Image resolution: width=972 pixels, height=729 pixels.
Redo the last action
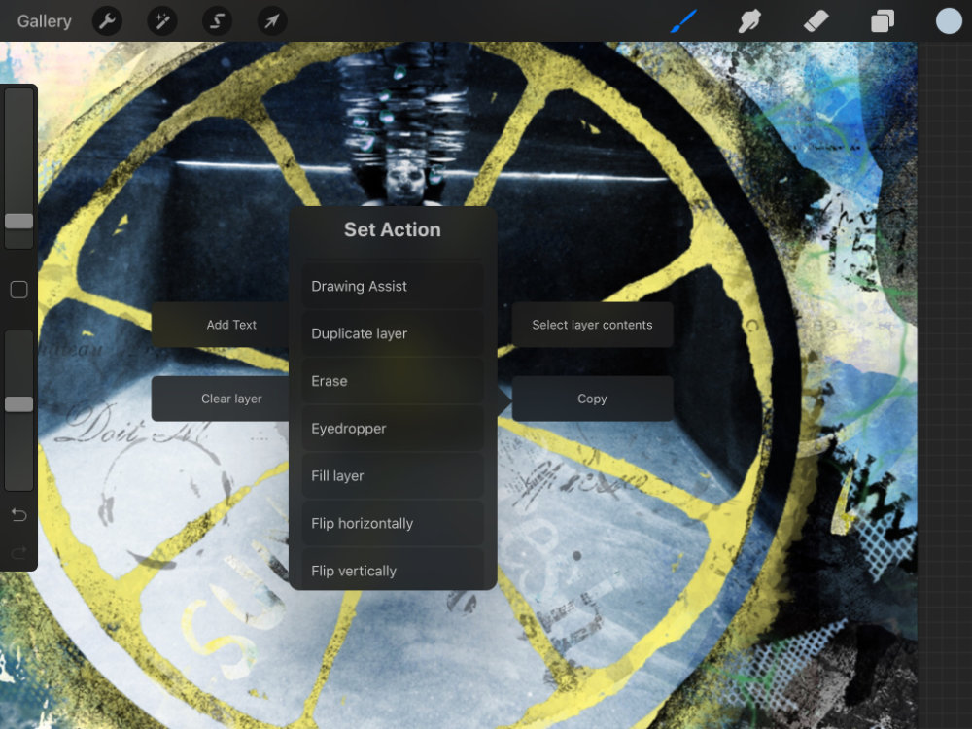point(18,552)
